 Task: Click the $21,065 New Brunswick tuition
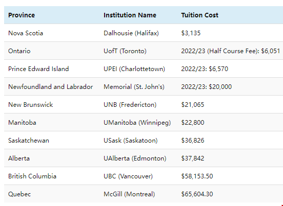point(193,104)
